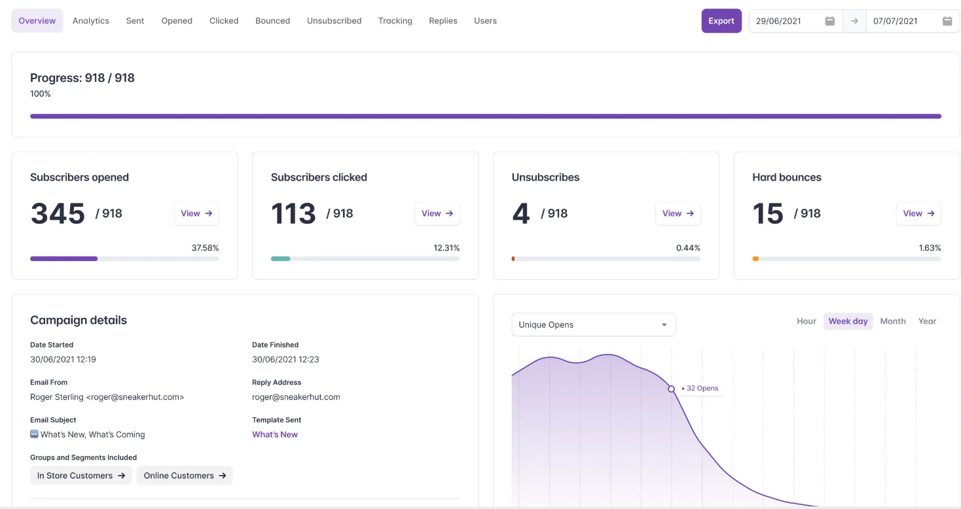Click the campaign progress bar

(485, 116)
